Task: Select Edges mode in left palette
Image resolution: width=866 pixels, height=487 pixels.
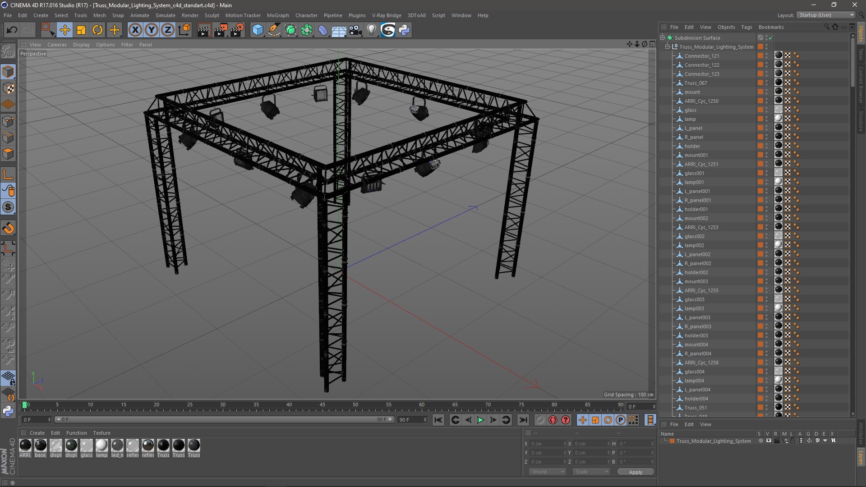Action: pyautogui.click(x=8, y=138)
